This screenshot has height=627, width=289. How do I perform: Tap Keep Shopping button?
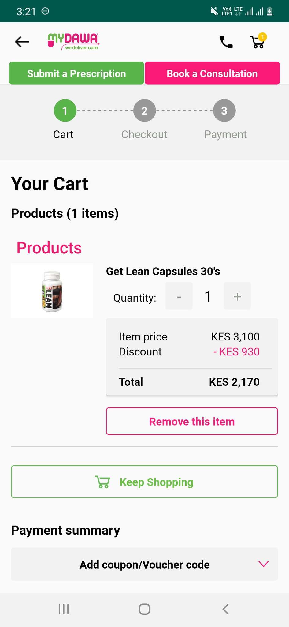click(x=144, y=482)
